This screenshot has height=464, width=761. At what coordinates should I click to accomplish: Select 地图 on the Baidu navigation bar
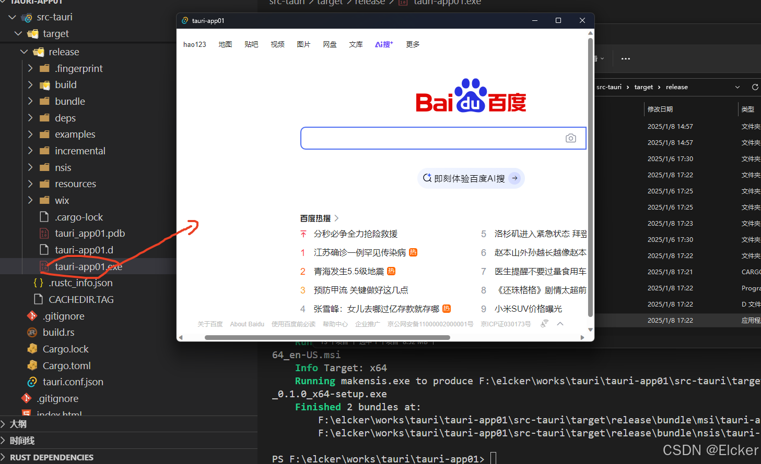click(225, 44)
